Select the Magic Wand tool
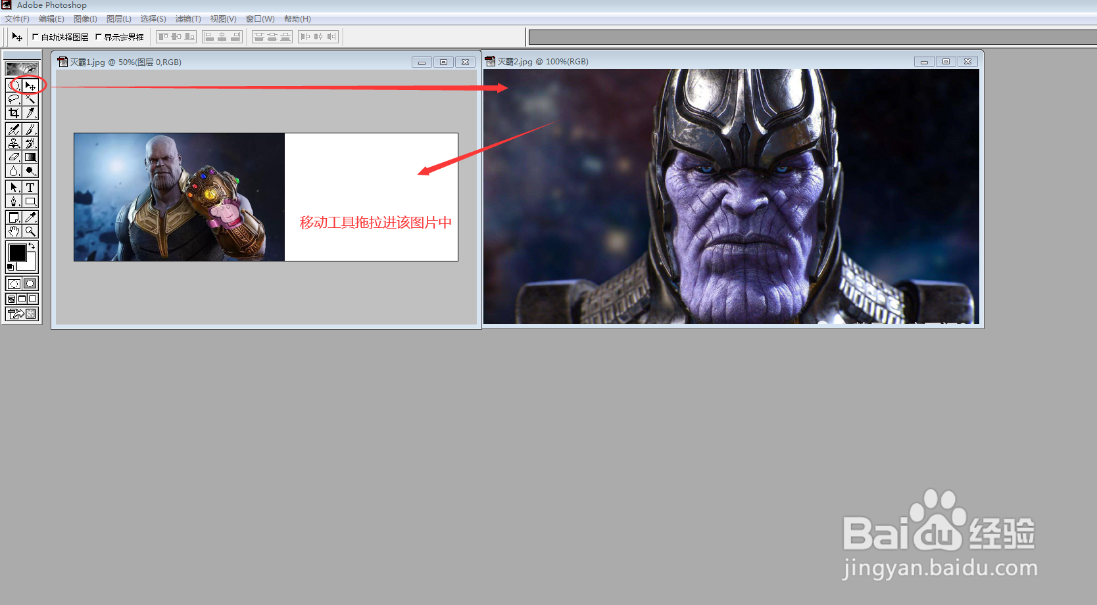 coord(30,99)
